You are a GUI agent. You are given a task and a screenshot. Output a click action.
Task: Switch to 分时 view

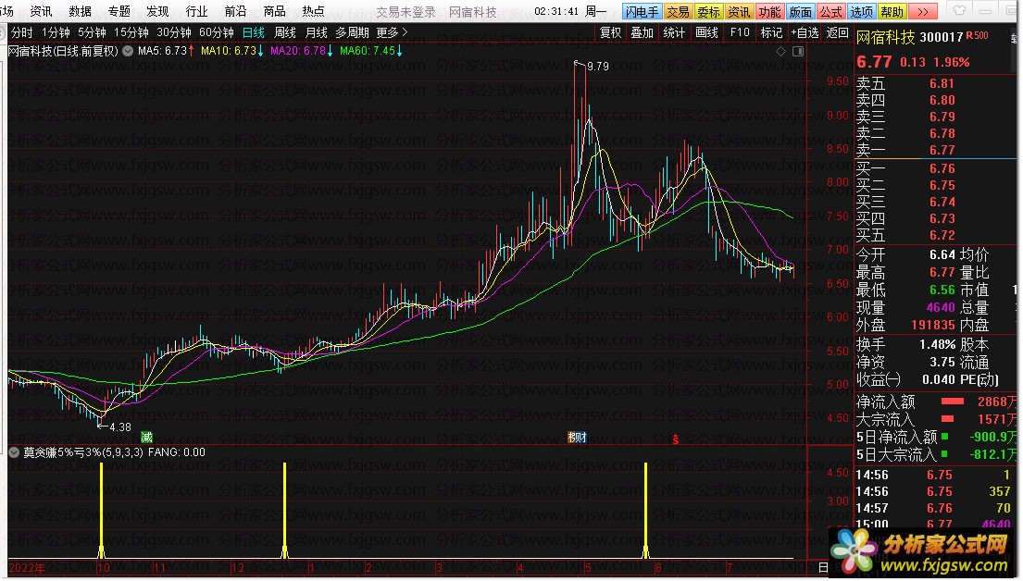point(22,32)
